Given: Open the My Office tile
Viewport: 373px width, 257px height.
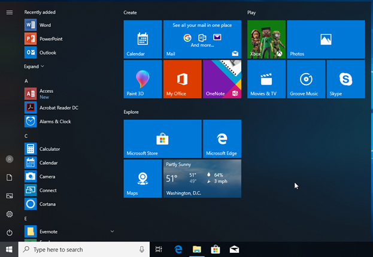Looking at the screenshot, I should pos(183,79).
